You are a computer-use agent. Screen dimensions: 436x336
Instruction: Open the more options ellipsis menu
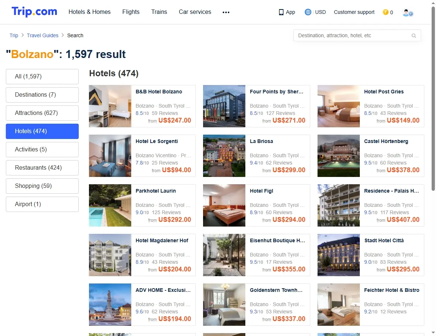click(x=226, y=12)
